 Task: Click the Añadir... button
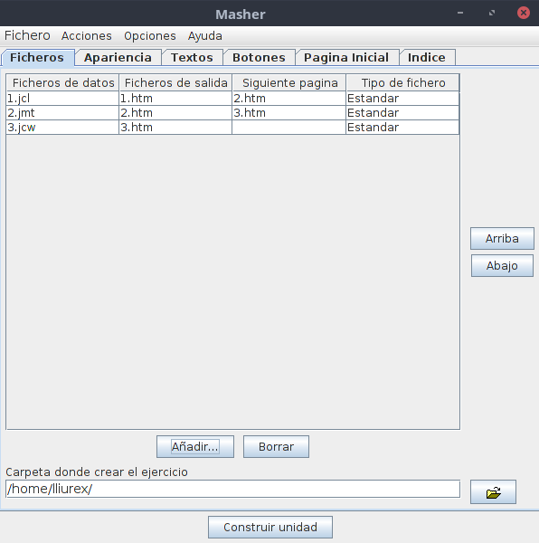click(195, 447)
